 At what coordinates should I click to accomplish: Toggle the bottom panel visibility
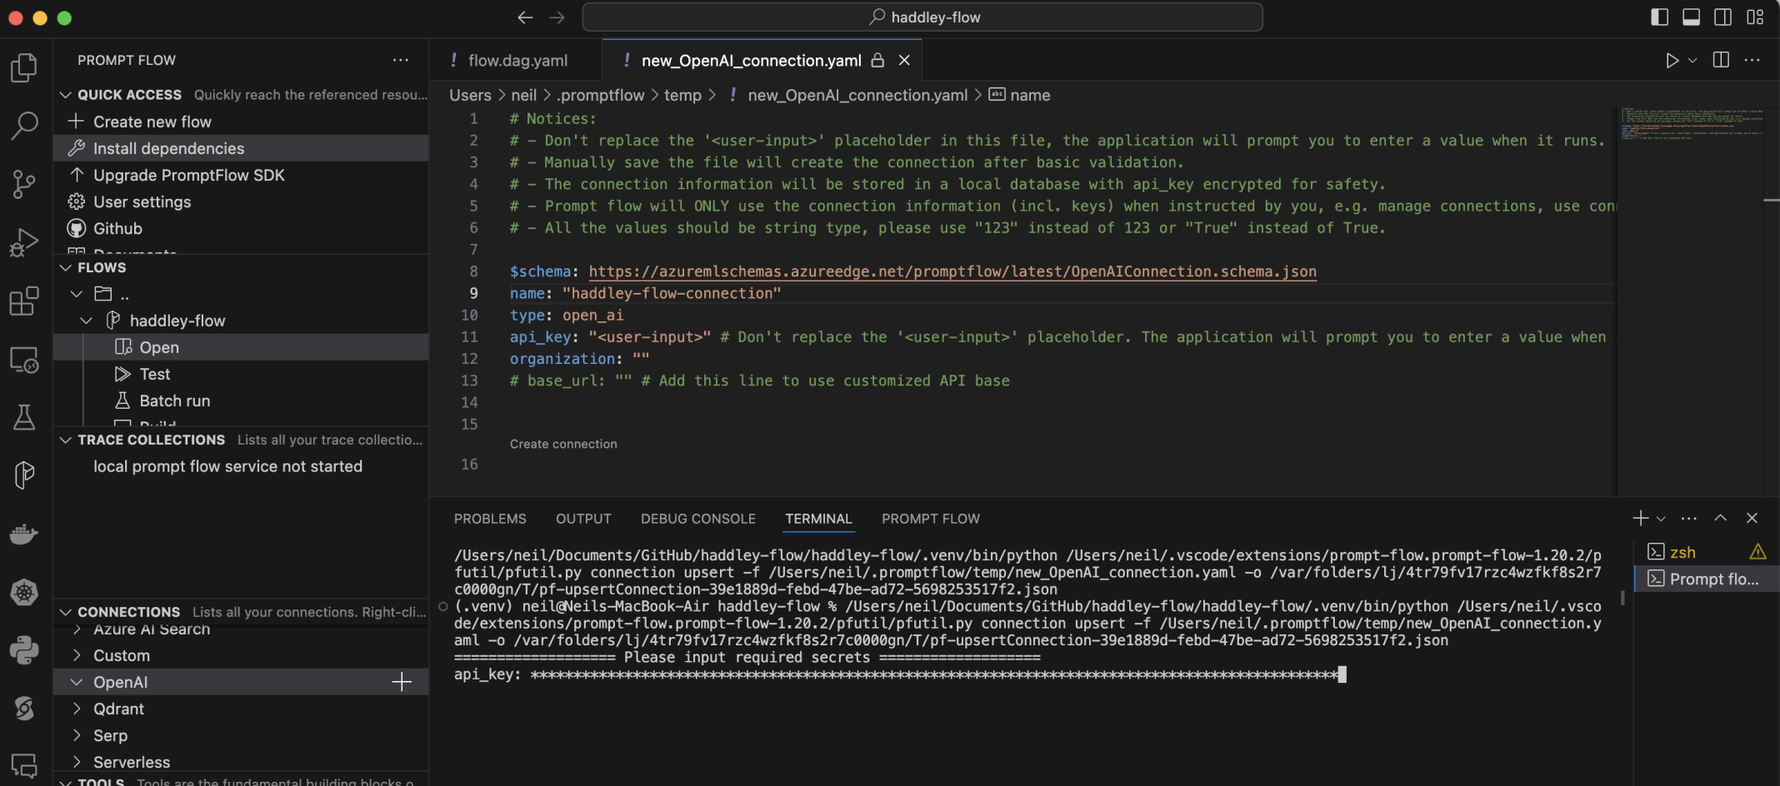1691,17
